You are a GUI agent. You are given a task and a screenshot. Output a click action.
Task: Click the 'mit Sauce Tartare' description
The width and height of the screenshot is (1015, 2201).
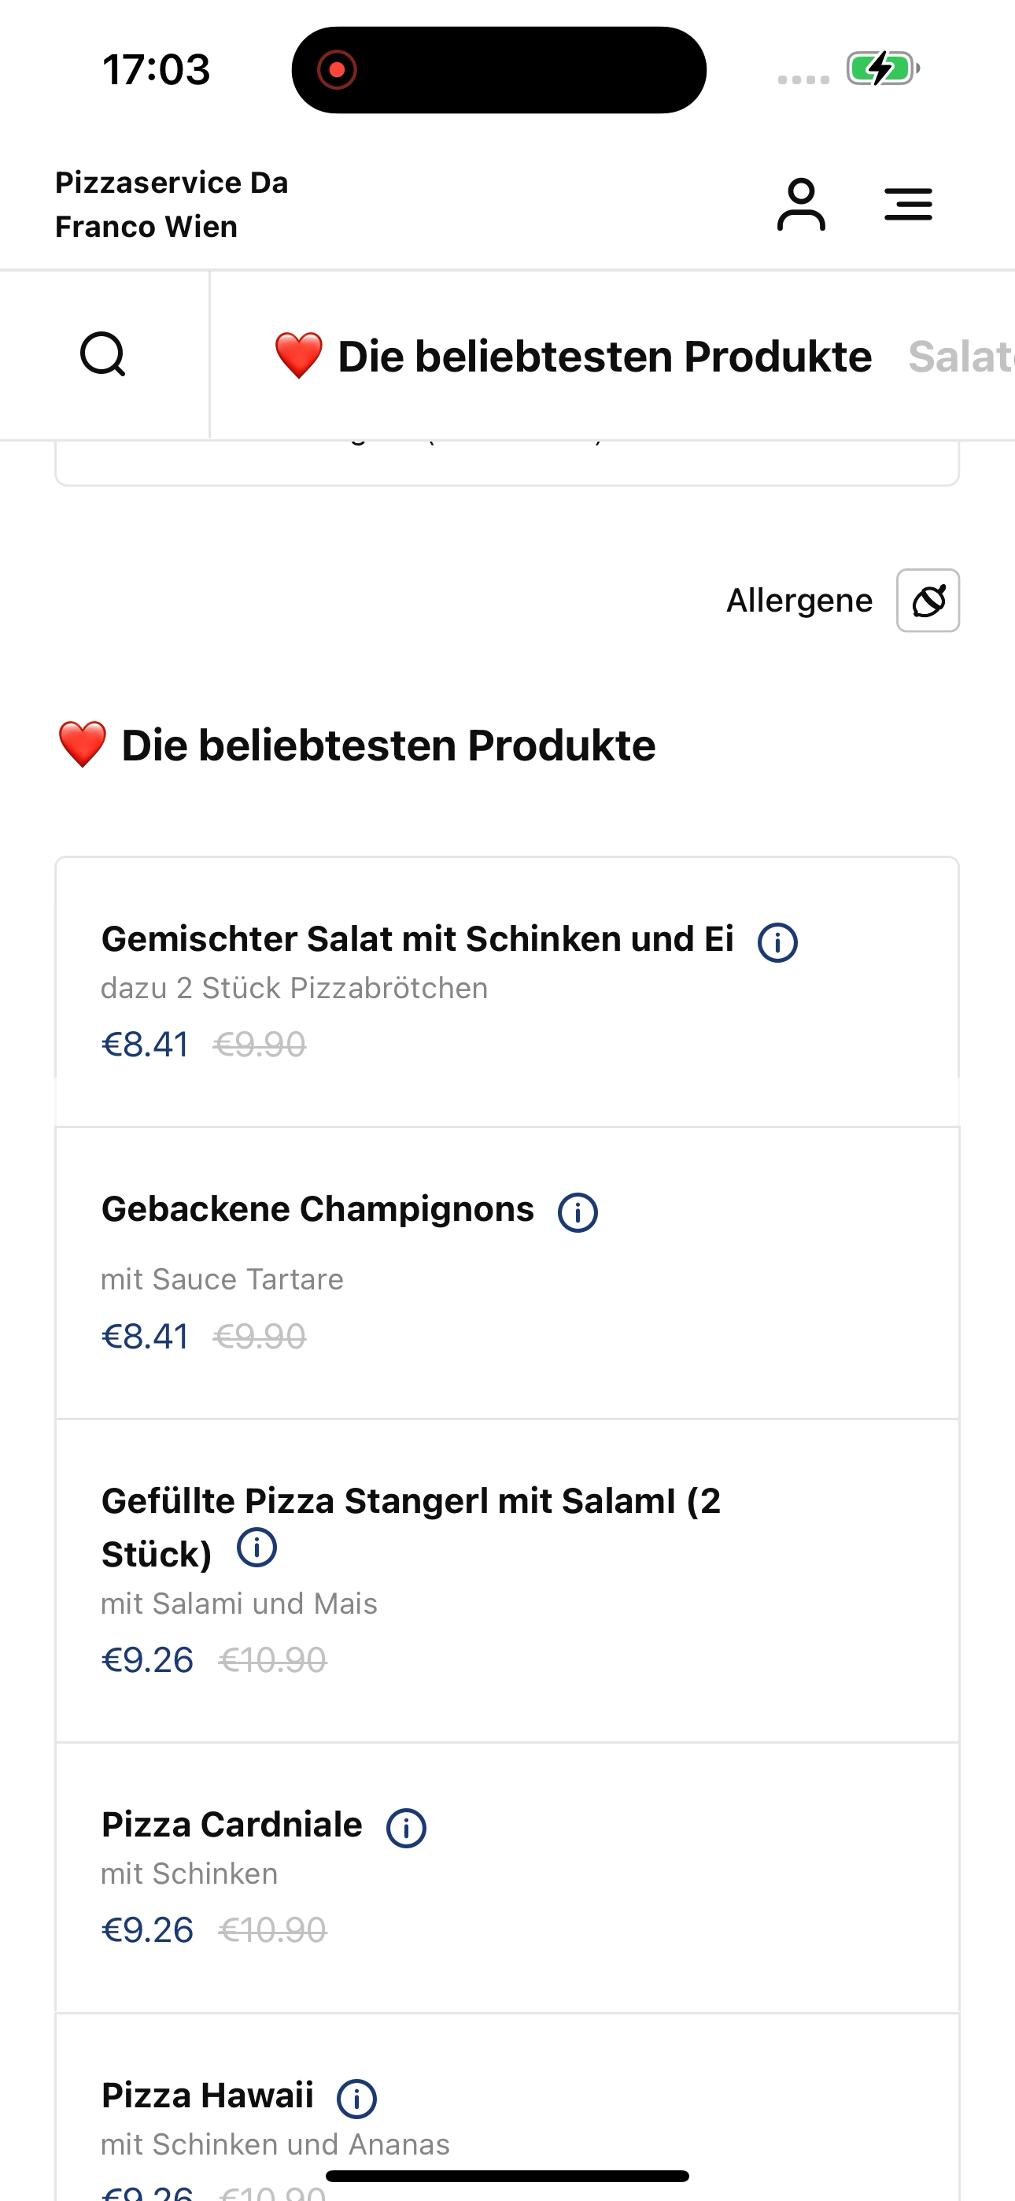tap(222, 1279)
